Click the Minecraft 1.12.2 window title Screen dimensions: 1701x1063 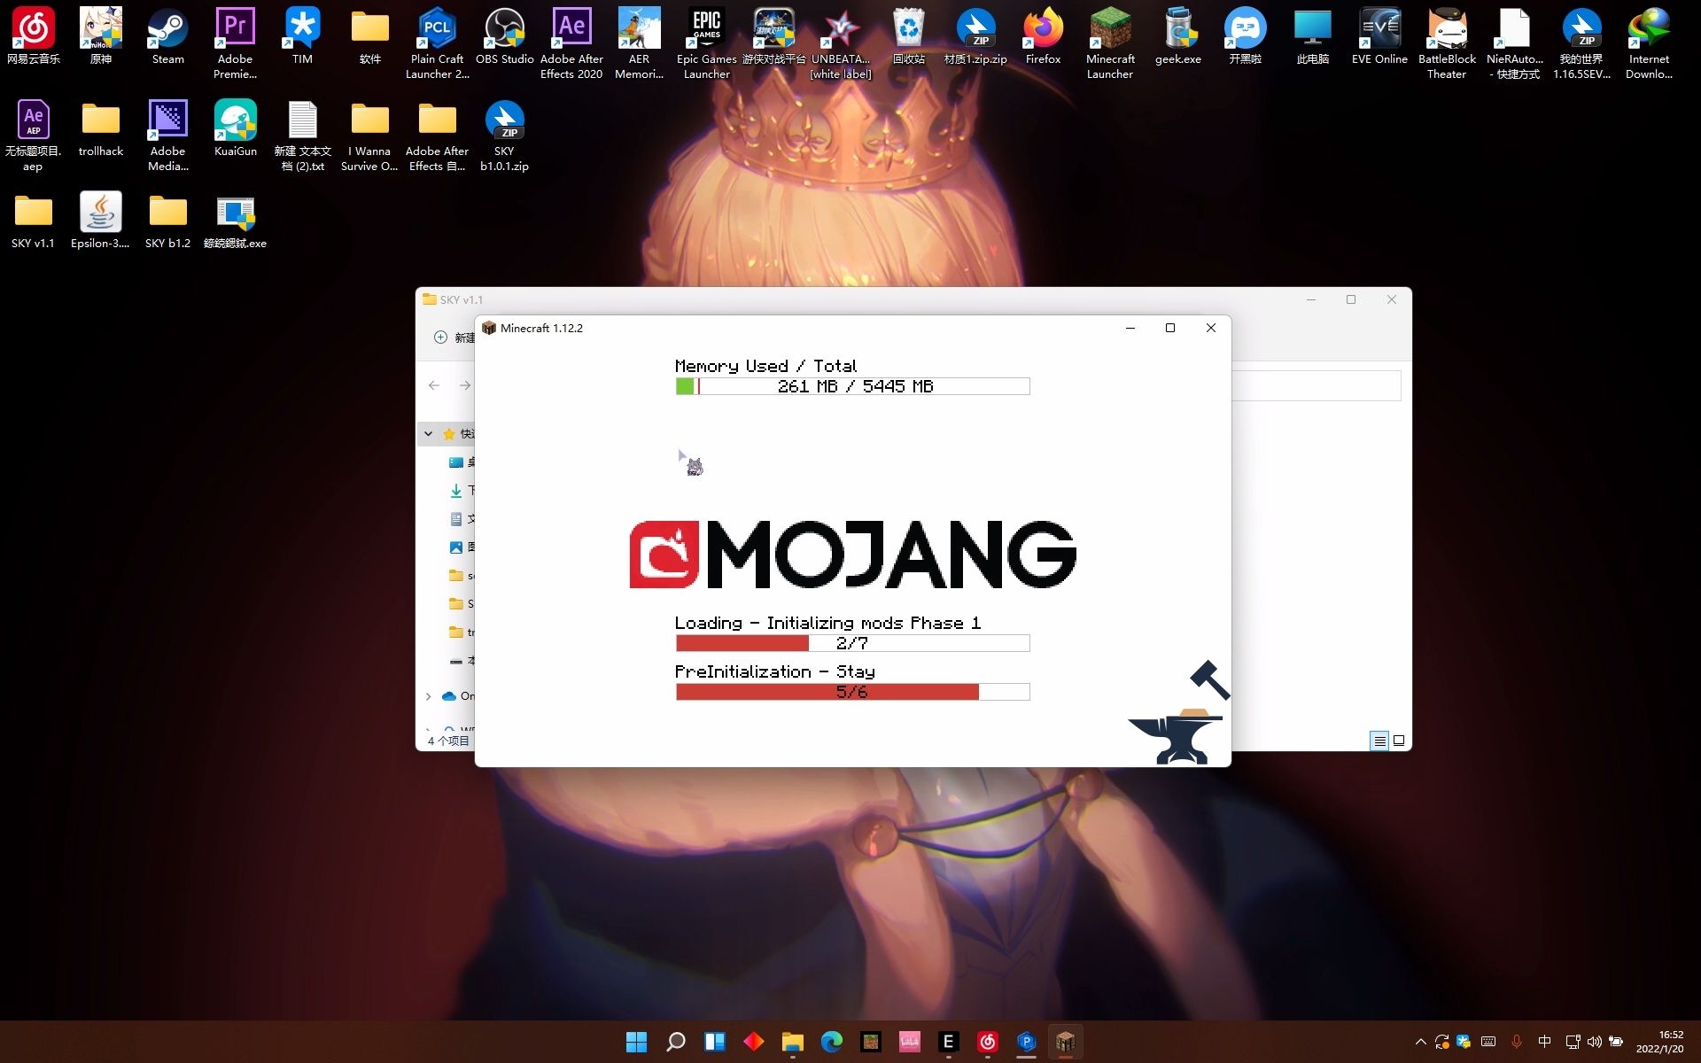click(x=541, y=328)
